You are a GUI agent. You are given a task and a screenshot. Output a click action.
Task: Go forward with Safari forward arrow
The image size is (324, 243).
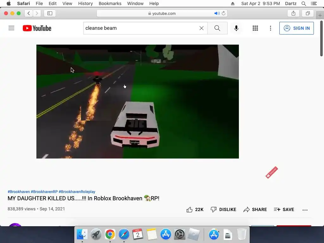37,13
